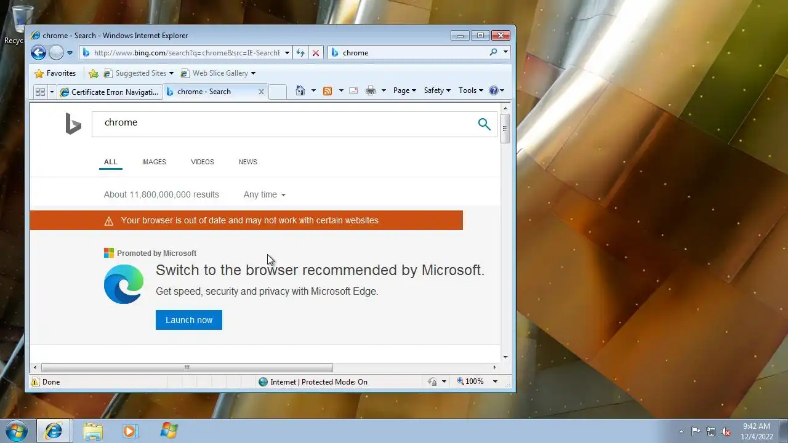788x443 pixels.
Task: Click the Bing logo on the page
Action: pyautogui.click(x=73, y=124)
